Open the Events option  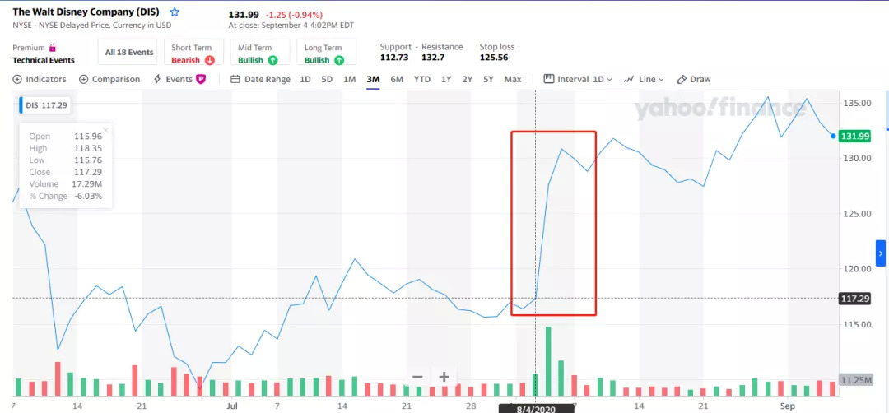click(x=178, y=80)
